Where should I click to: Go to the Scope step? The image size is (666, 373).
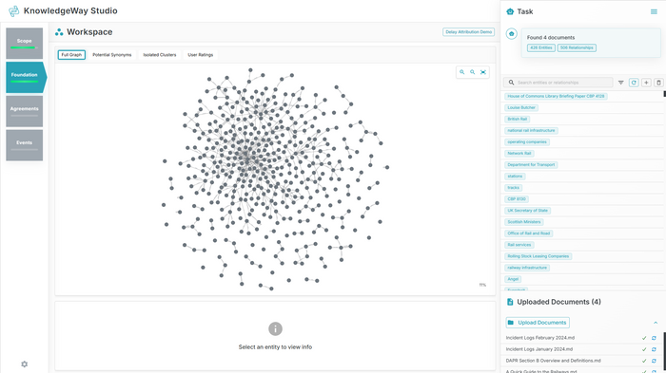(24, 44)
